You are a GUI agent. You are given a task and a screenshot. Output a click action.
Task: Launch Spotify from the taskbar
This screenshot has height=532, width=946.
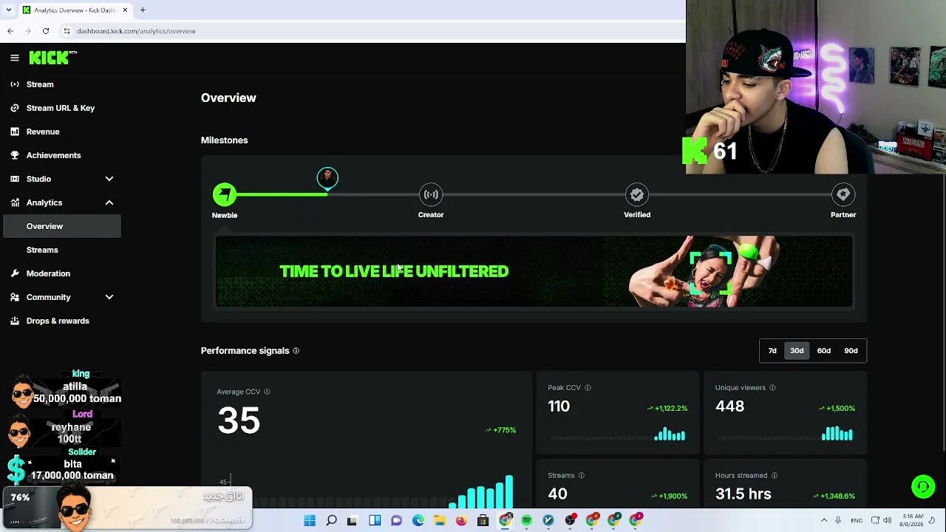526,521
